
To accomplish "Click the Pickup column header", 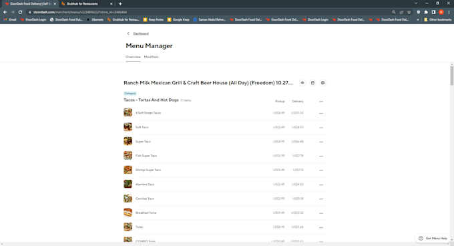I will click(x=280, y=102).
